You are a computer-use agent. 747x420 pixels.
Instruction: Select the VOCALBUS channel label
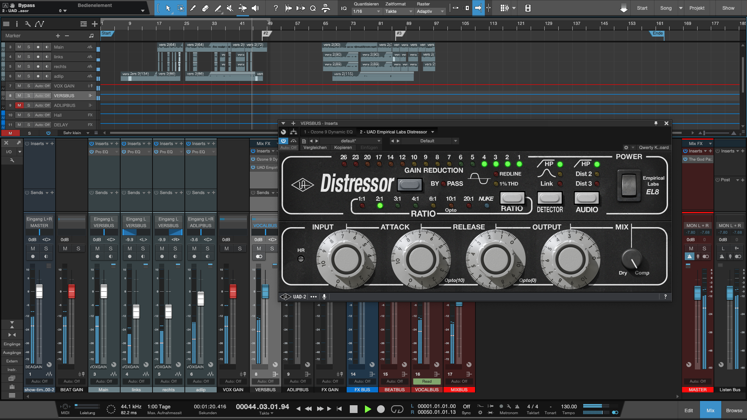pos(427,390)
